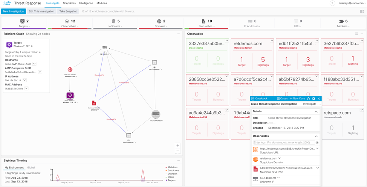Switch to the Global timeline tab
The image size is (367, 187).
[x=31, y=167]
